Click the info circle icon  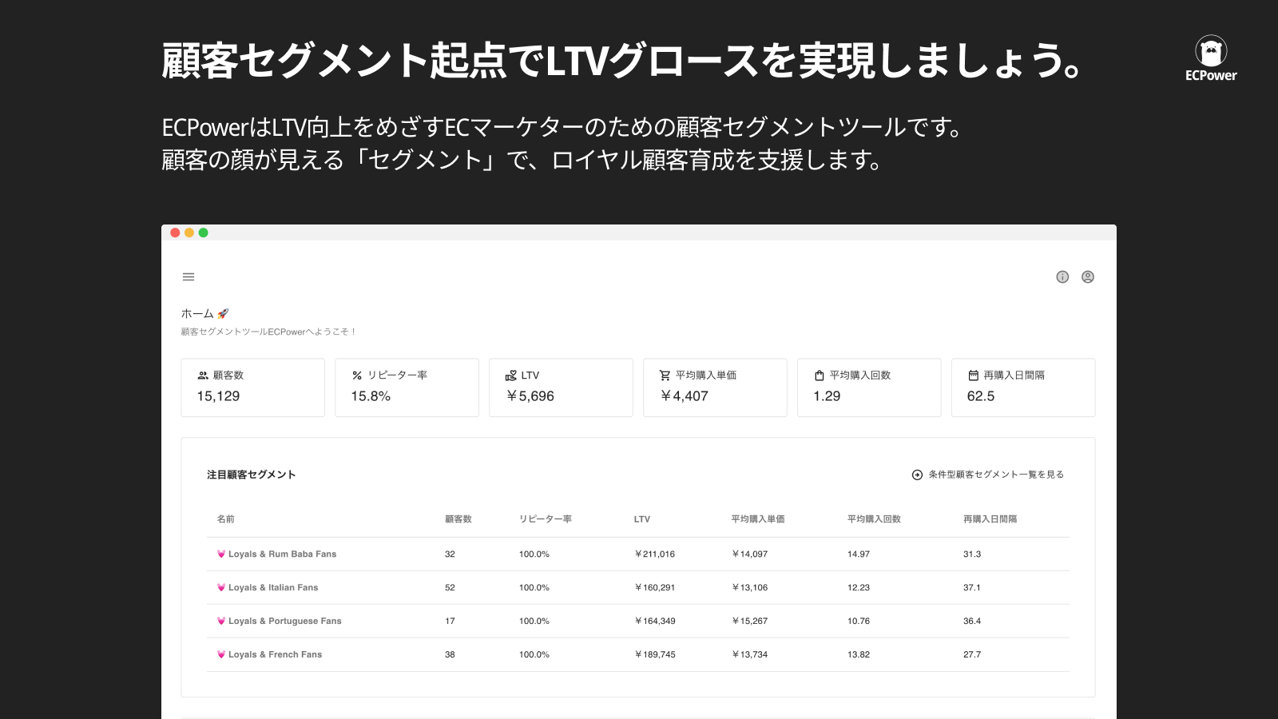(x=1062, y=277)
